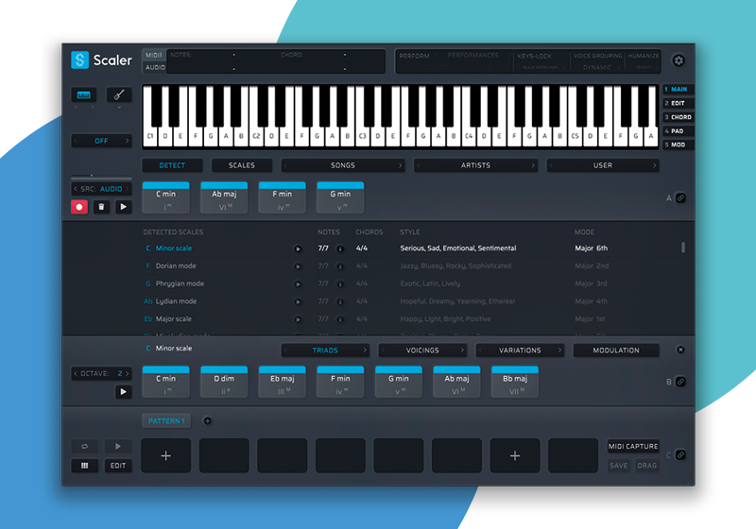The width and height of the screenshot is (756, 529).
Task: Delete detected chords with trash icon
Action: click(101, 207)
